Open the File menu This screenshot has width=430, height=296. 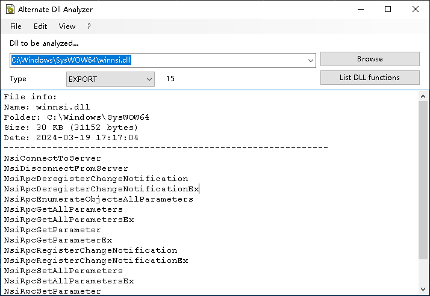click(x=16, y=26)
